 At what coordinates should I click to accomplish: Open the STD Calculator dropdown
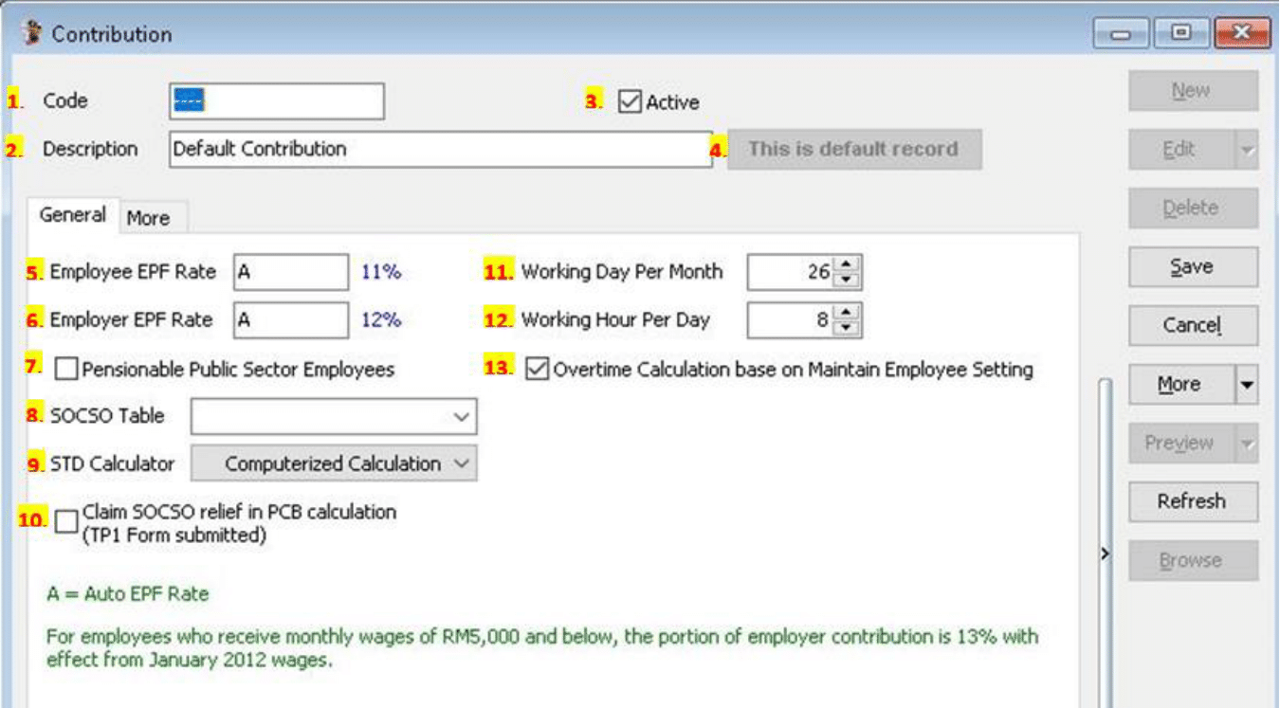pos(461,463)
